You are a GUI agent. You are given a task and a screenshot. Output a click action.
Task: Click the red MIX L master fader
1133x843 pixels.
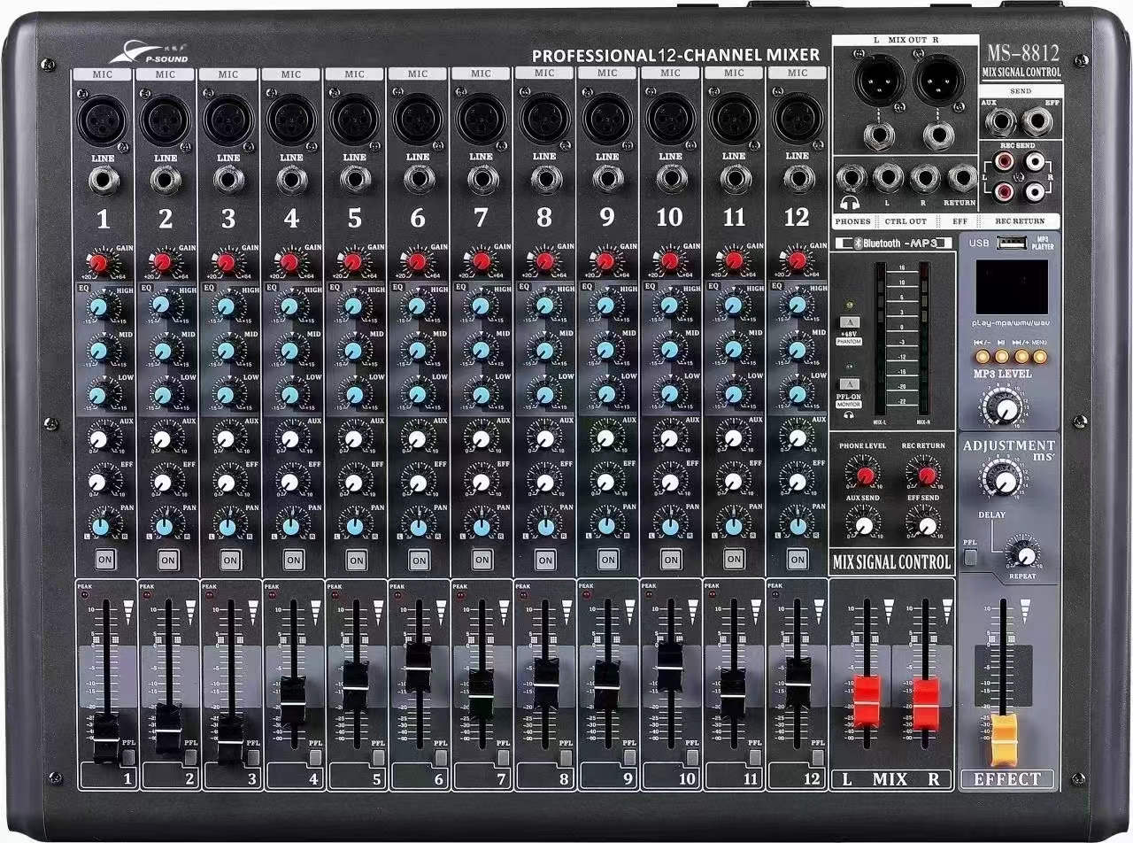tap(867, 700)
